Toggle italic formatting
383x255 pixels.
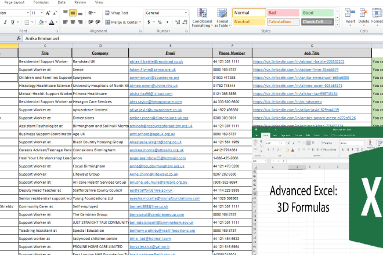click(5, 22)
